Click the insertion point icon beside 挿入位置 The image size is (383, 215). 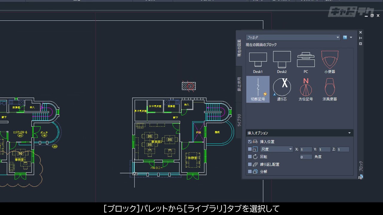255,142
